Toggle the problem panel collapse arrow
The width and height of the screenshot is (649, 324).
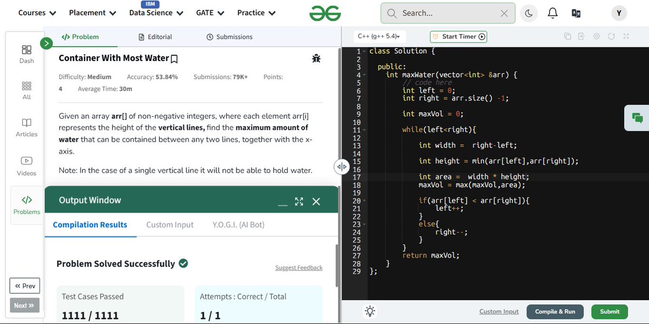[x=341, y=168]
